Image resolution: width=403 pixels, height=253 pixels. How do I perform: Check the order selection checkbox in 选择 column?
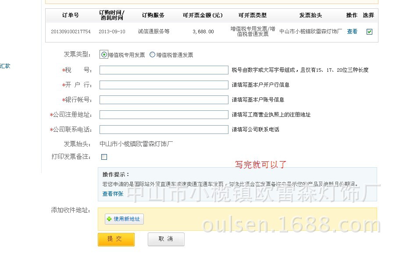[369, 32]
